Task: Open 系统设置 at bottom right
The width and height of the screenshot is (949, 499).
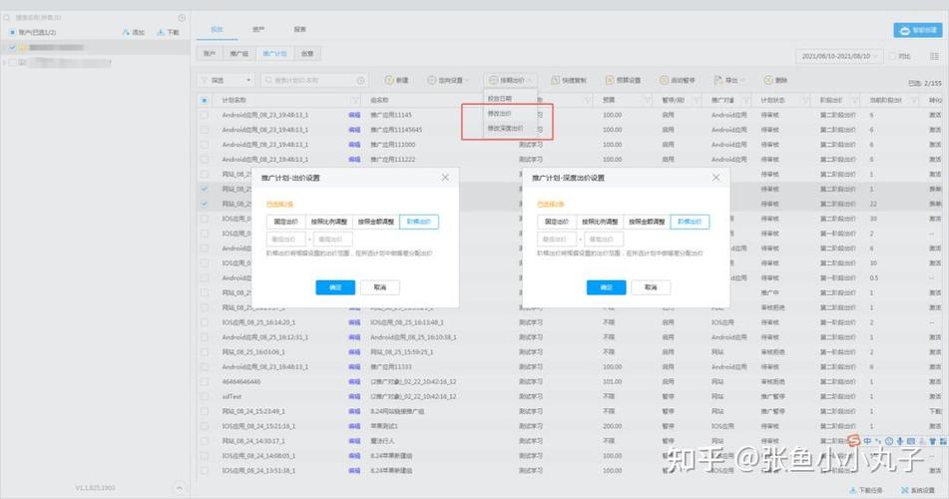Action: [917, 490]
